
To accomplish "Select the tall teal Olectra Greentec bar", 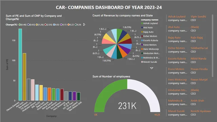I will (20, 64).
